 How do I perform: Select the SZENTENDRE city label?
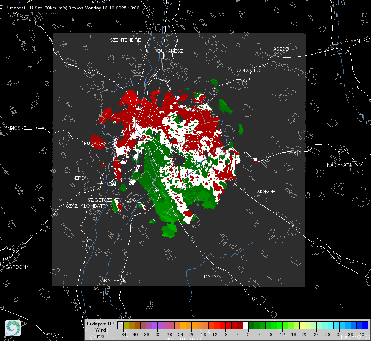(x=125, y=40)
